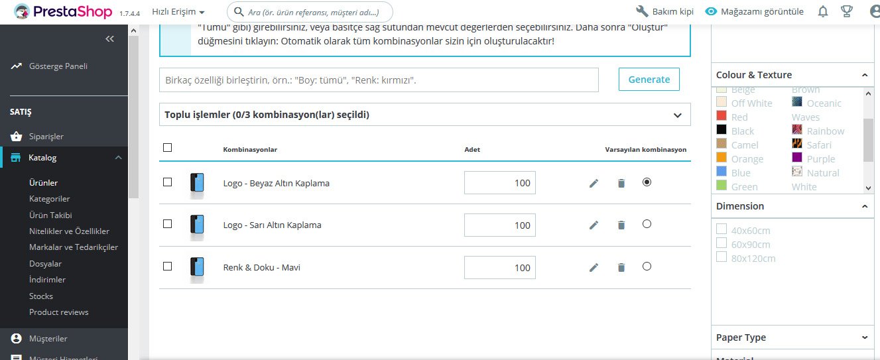Click the Bakım kipi wrench icon

click(641, 11)
